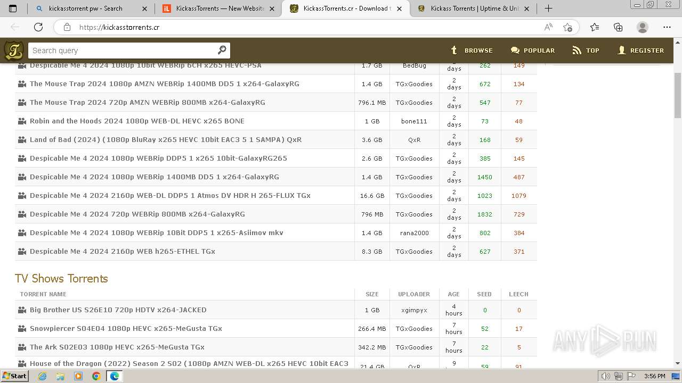Click the Register menu item
This screenshot has height=383, width=682.
(x=640, y=51)
